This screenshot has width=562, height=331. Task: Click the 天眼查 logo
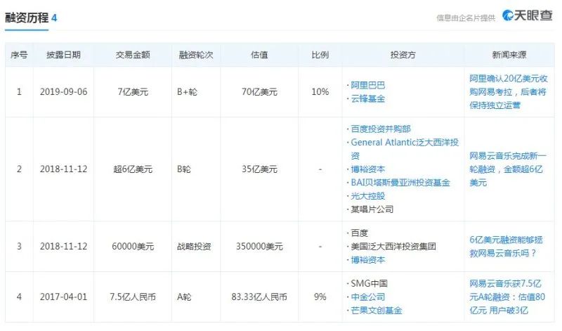(528, 15)
